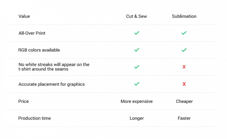Click the Sublimation white streaks red X
This screenshot has height=139, width=227.
coord(184,67)
